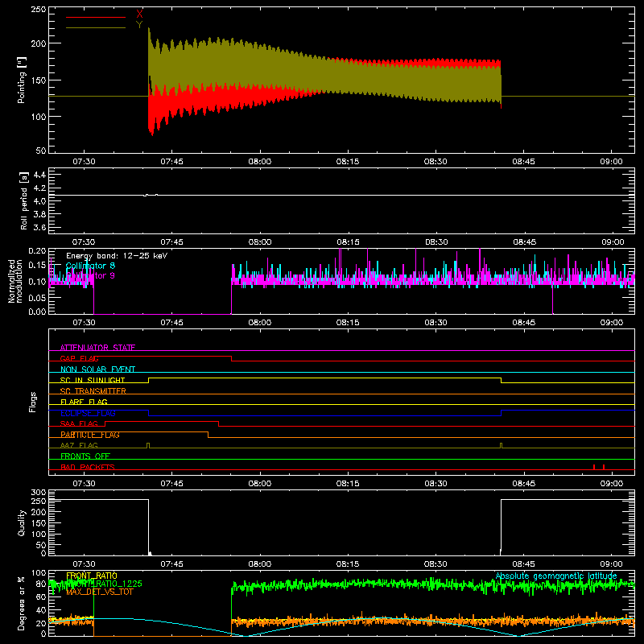
Task: Click the 'Quality' vertical axis title
Action: (x=22, y=523)
